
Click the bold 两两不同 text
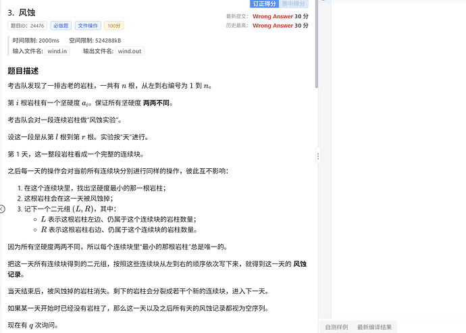156,103
